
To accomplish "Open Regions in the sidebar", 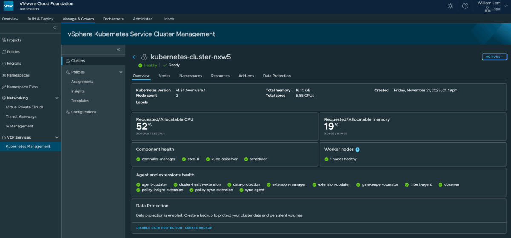I will [14, 63].
